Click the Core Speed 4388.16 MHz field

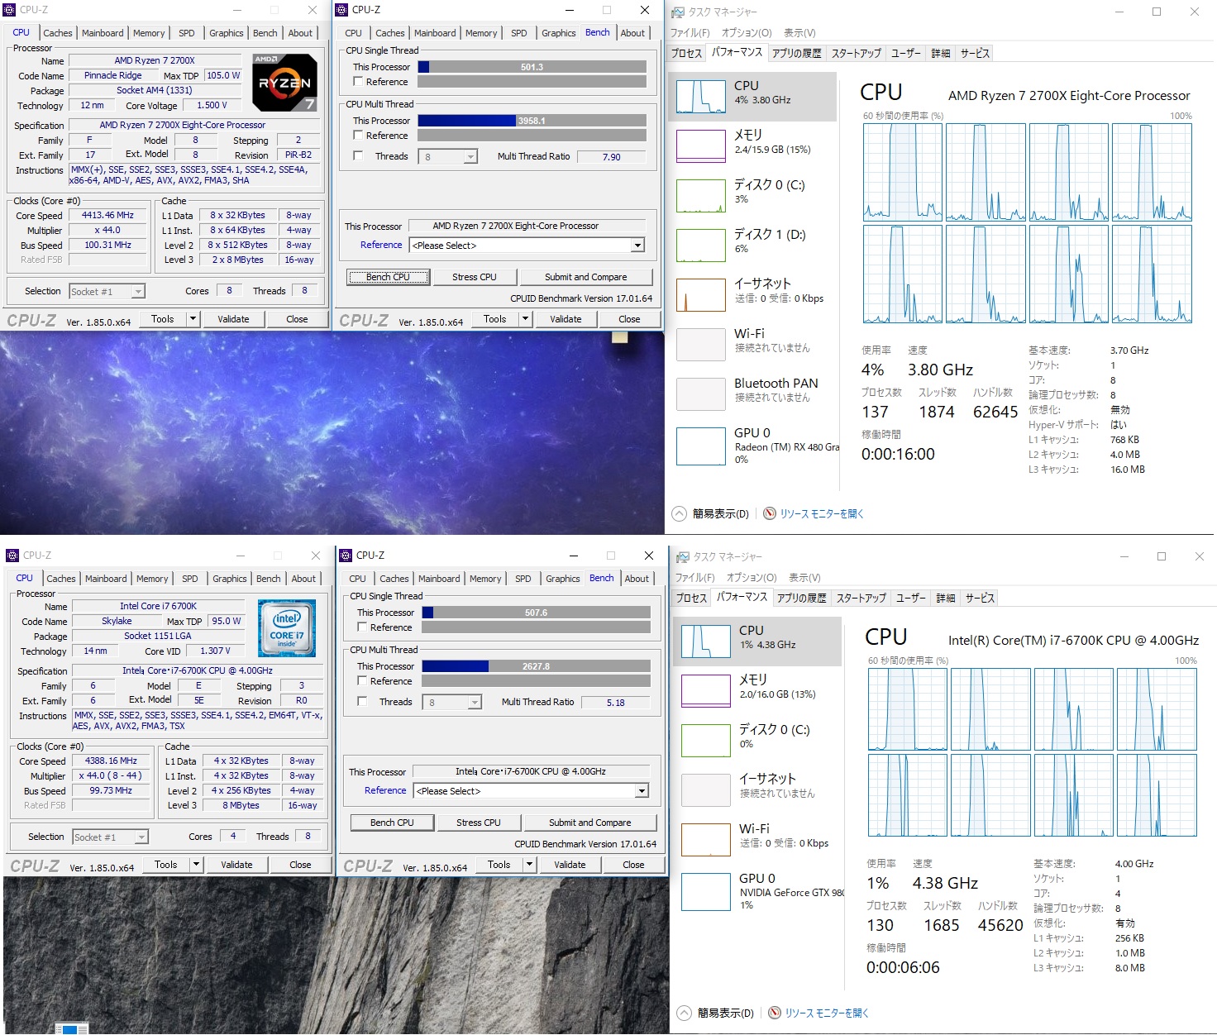[112, 761]
